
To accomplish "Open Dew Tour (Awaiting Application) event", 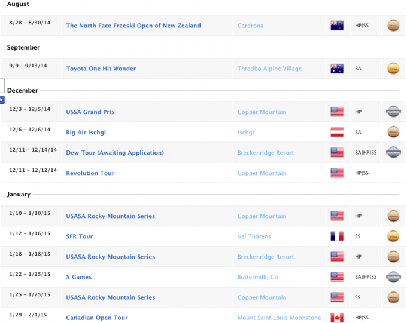I will (115, 153).
